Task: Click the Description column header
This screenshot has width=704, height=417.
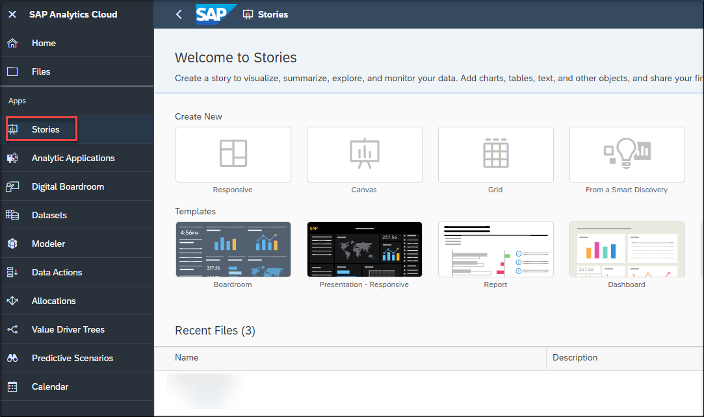Action: click(625, 358)
